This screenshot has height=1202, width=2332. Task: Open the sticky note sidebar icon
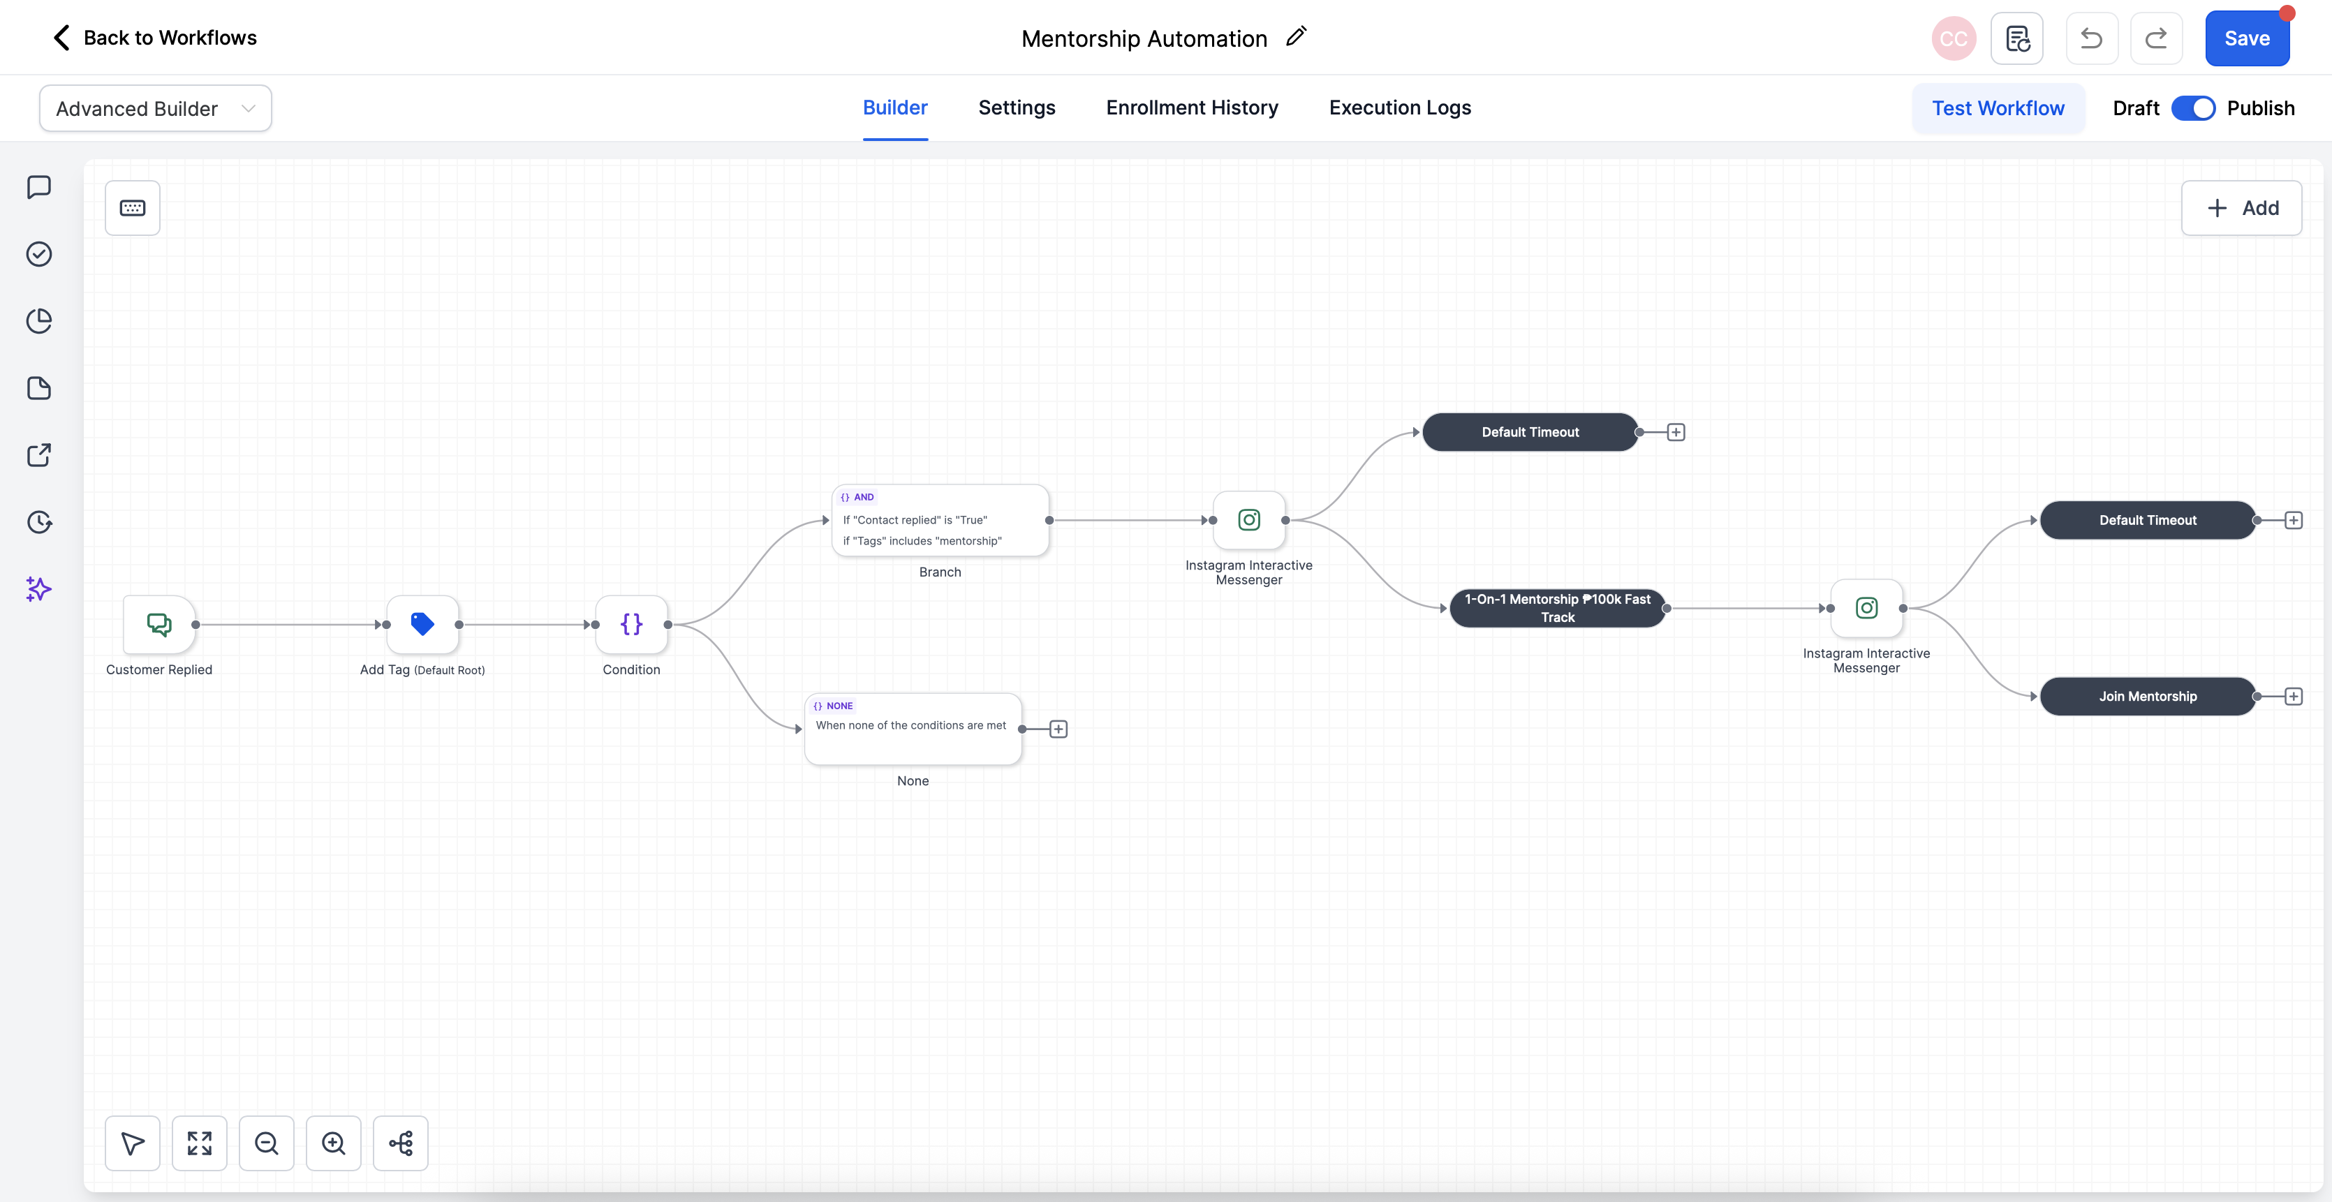click(x=39, y=388)
